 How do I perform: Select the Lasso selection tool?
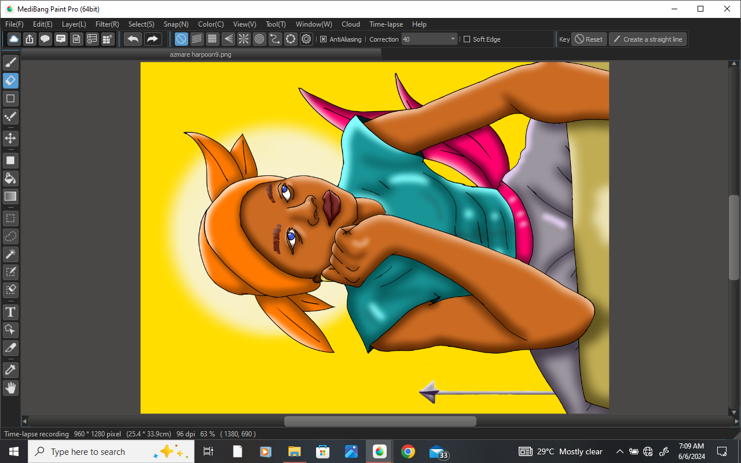pos(10,236)
